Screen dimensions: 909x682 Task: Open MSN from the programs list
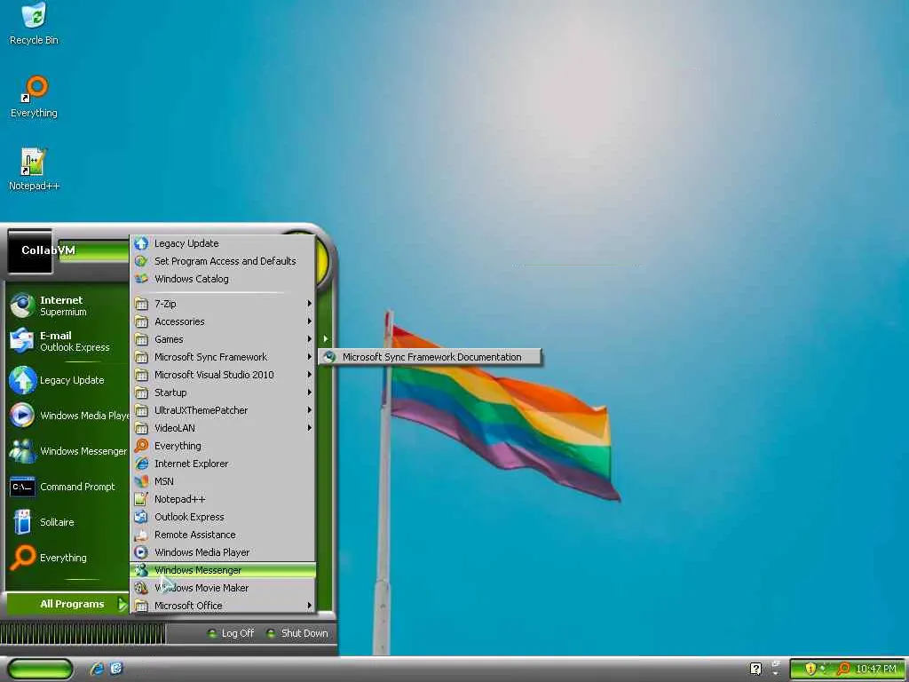(223, 482)
